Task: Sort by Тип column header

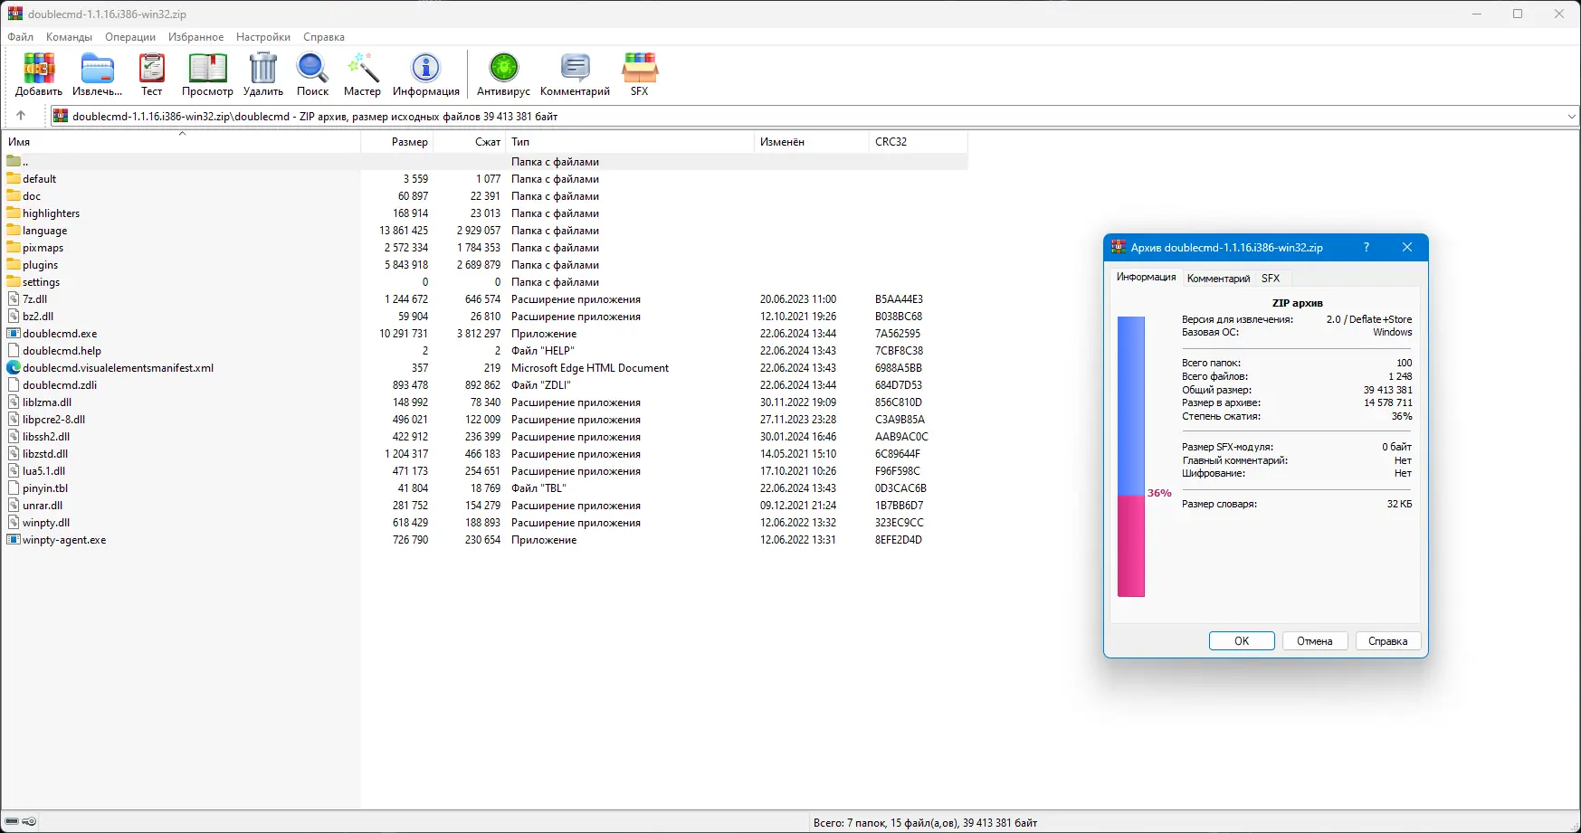Action: pyautogui.click(x=629, y=142)
